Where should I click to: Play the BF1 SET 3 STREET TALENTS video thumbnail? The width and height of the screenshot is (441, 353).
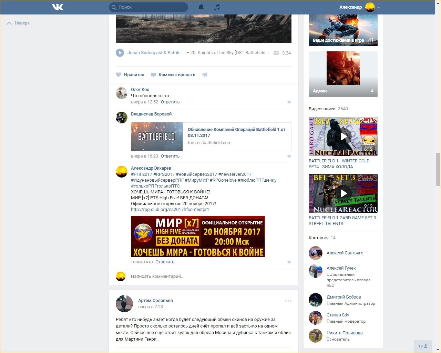(343, 193)
